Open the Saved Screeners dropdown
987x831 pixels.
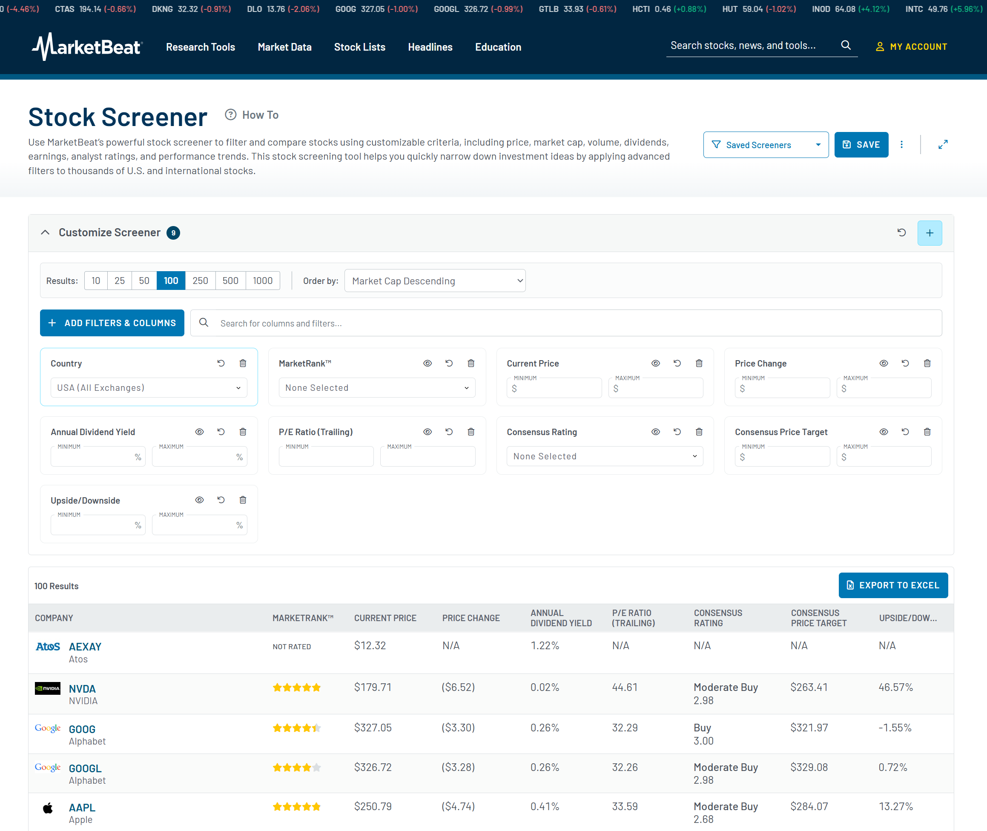[x=766, y=145]
